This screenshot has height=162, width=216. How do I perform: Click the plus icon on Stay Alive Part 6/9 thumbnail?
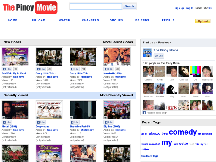point(71,117)
